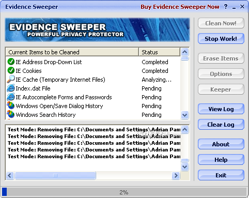Image resolution: width=249 pixels, height=198 pixels.
Task: Click the Clear Log button
Action: (x=221, y=125)
